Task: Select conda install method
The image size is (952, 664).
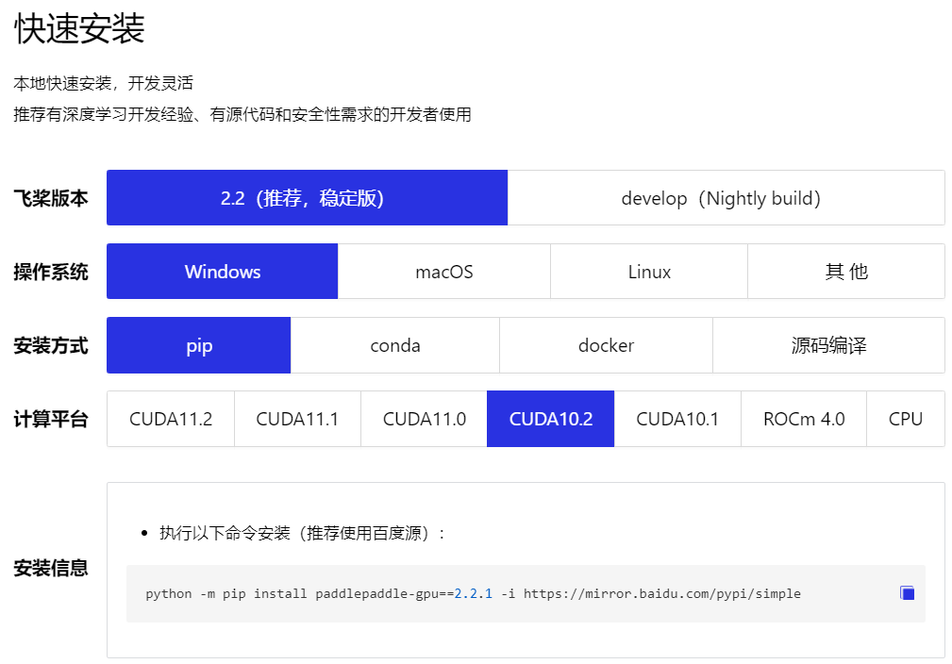Action: (x=394, y=345)
